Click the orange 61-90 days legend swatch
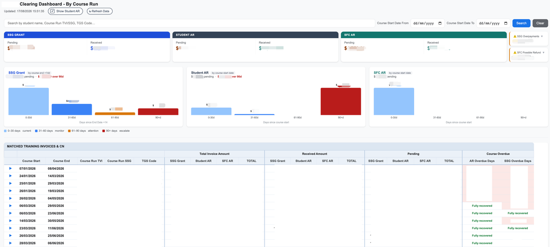 pos(69,131)
